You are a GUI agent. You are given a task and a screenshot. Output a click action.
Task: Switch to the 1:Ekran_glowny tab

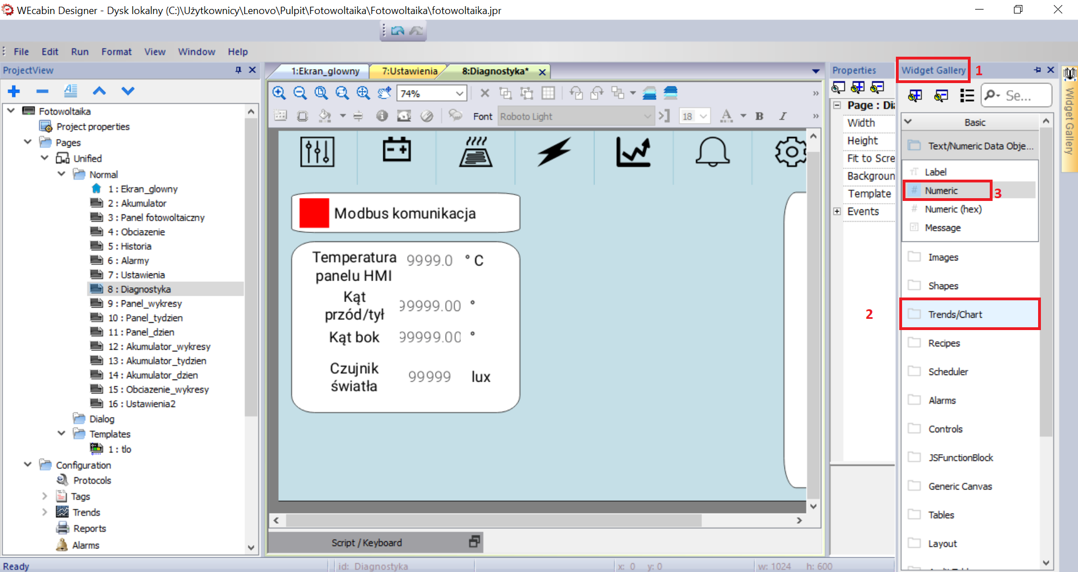325,71
